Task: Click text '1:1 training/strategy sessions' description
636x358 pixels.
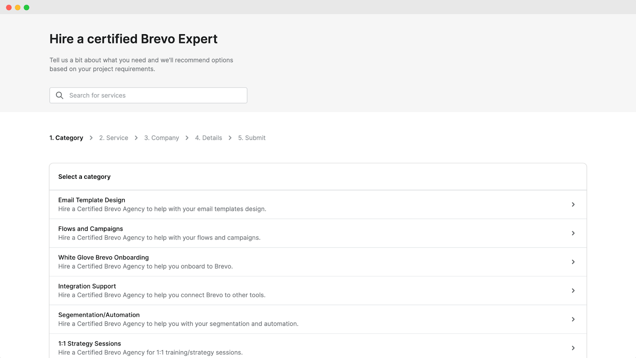Action: (199, 352)
